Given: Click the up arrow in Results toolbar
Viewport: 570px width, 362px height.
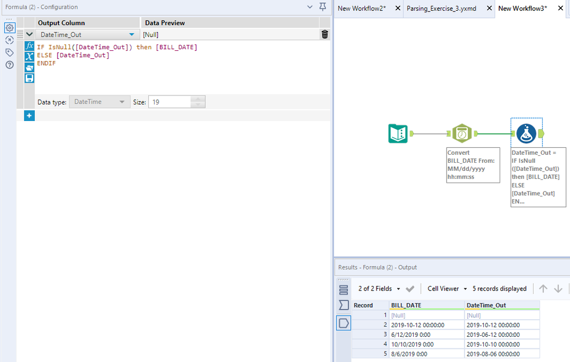Looking at the screenshot, I should pos(543,288).
